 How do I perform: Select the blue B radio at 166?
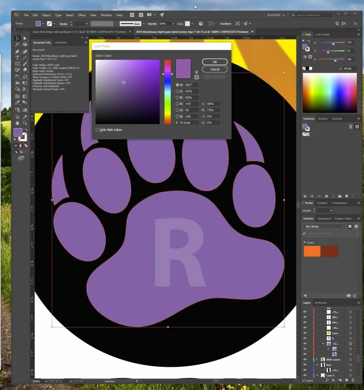177,116
